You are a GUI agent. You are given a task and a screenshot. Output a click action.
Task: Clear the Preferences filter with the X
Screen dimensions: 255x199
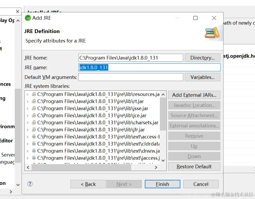pyautogui.click(x=18, y=12)
